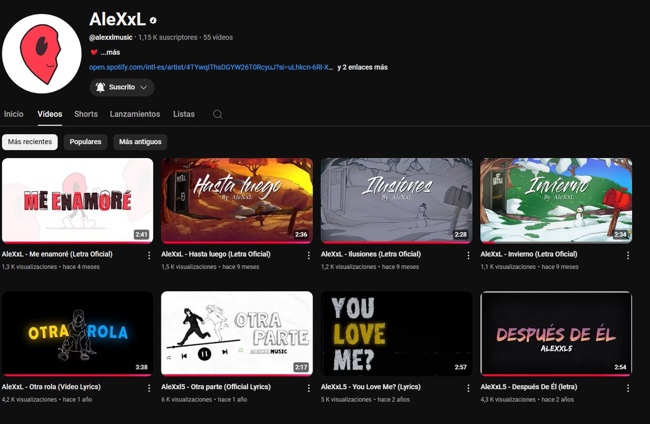Click '6 K visualizaciones • hace 1 año' text
650x424 pixels.
point(204,400)
